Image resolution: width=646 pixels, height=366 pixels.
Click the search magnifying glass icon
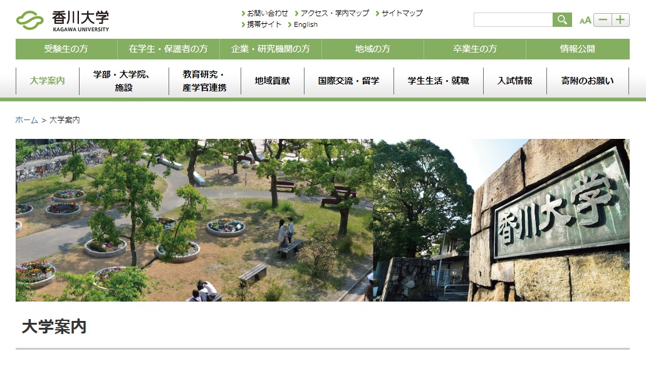tap(561, 19)
